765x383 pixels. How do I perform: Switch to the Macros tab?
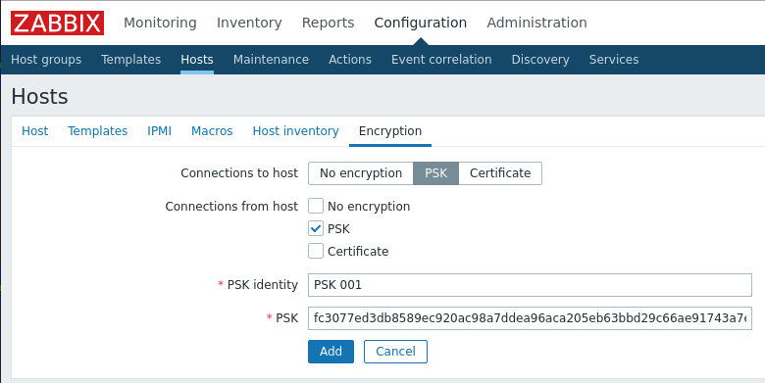212,131
